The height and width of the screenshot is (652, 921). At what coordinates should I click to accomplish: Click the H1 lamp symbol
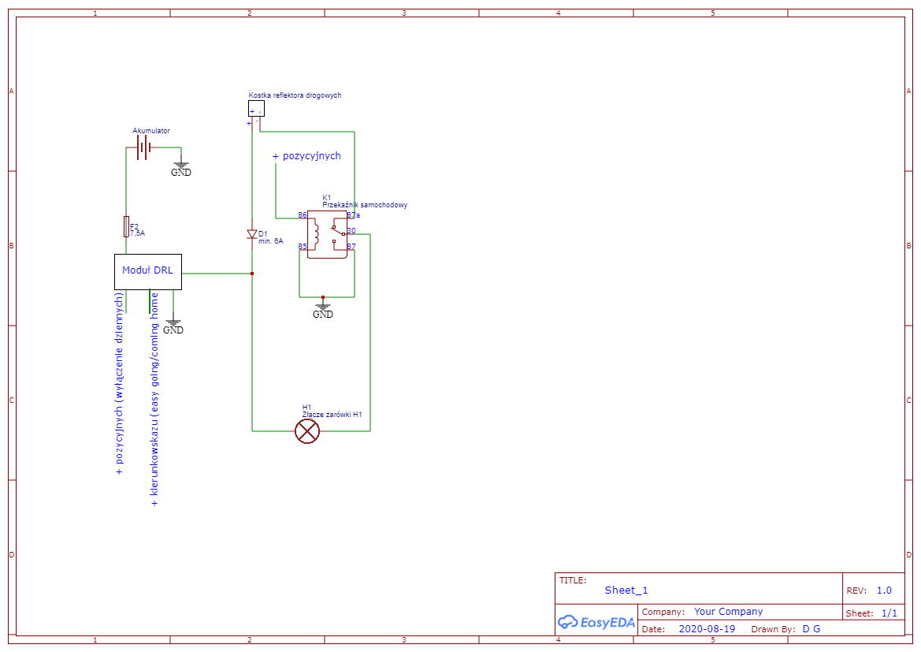pos(306,431)
